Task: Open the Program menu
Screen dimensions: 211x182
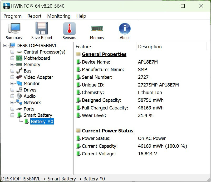Action: coord(13,16)
